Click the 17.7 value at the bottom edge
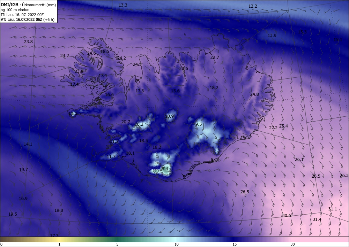Image resolution: width=349 pixels, height=247 pixels. [54, 236]
